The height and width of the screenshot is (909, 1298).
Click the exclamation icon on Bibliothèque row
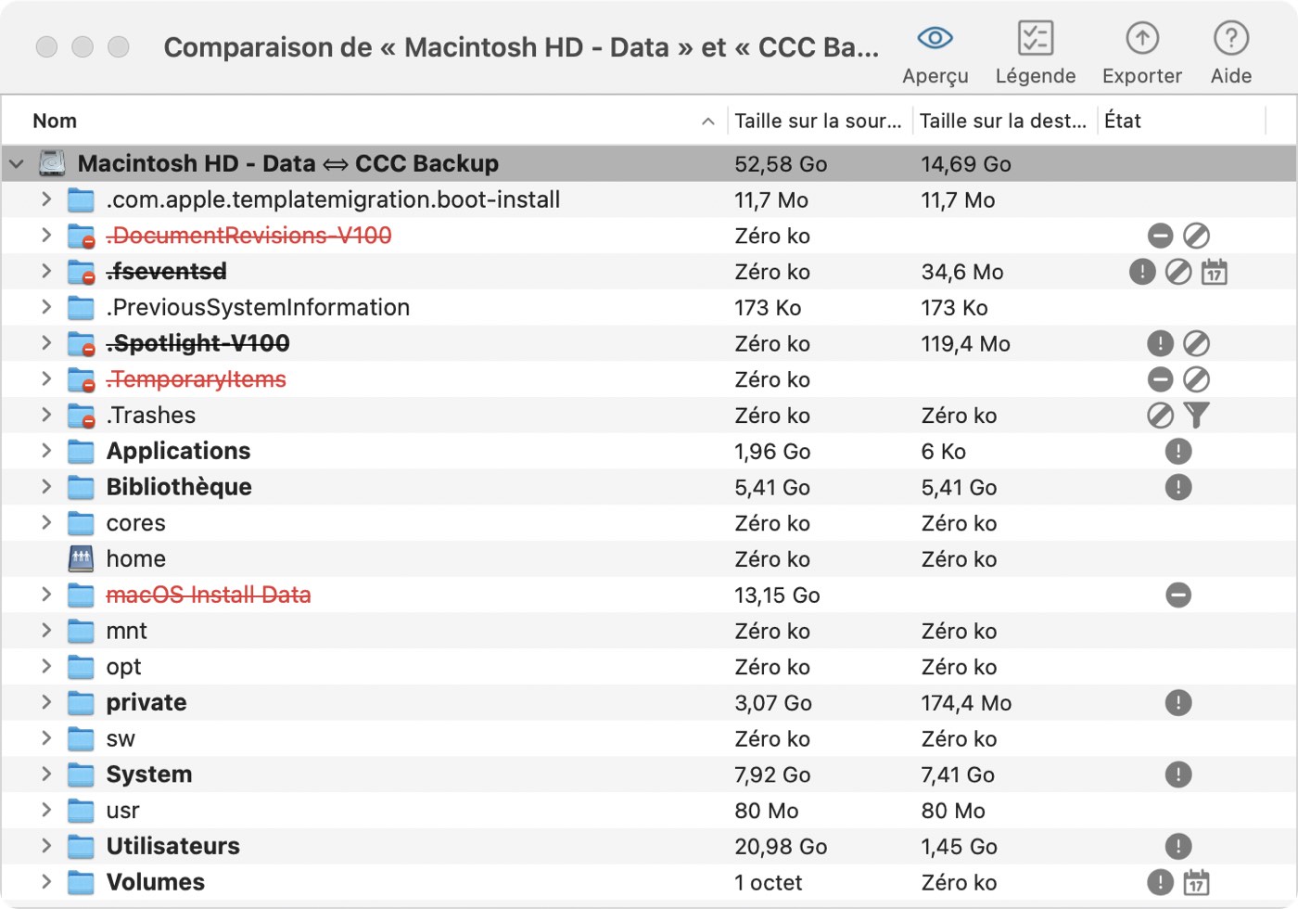[x=1178, y=487]
